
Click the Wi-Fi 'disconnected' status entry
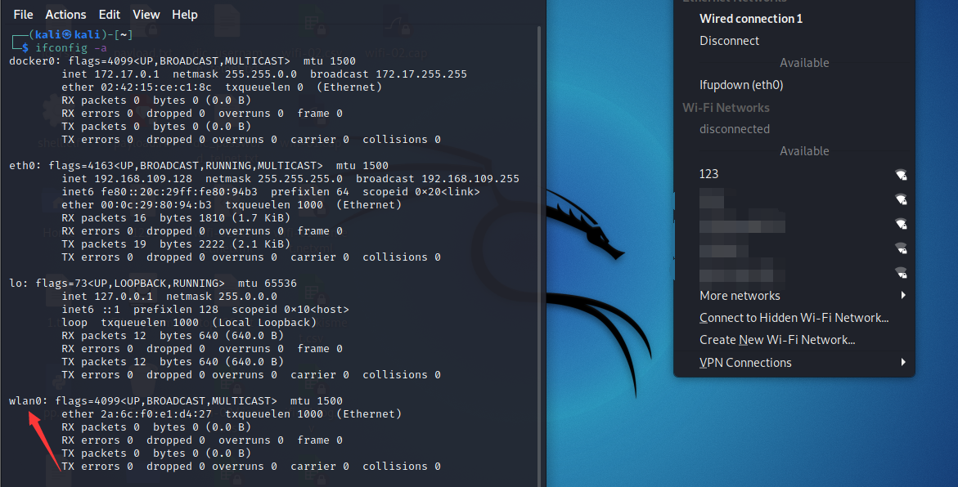coord(735,129)
